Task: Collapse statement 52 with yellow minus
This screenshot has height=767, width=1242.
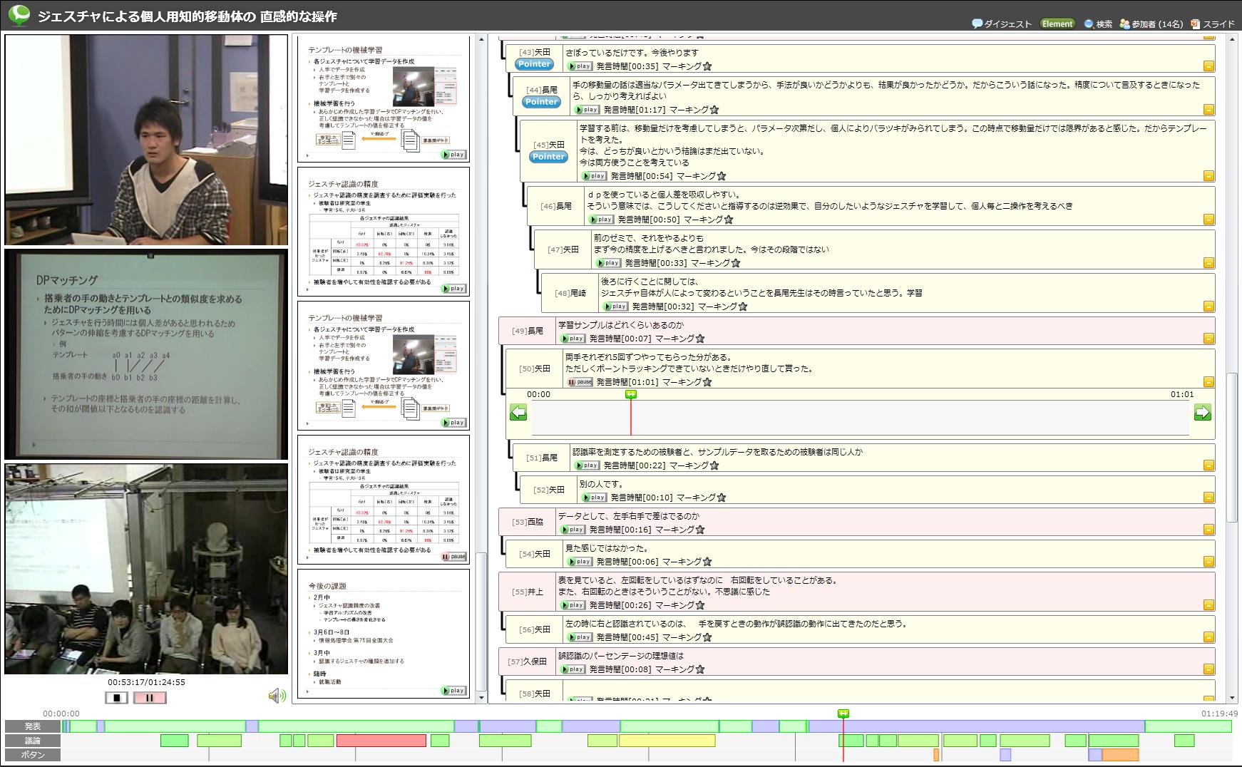Action: 1208,498
